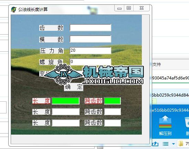Click the green 长度 result box
Image resolution: width=189 pixels, height=149 pixels.
click(65, 101)
